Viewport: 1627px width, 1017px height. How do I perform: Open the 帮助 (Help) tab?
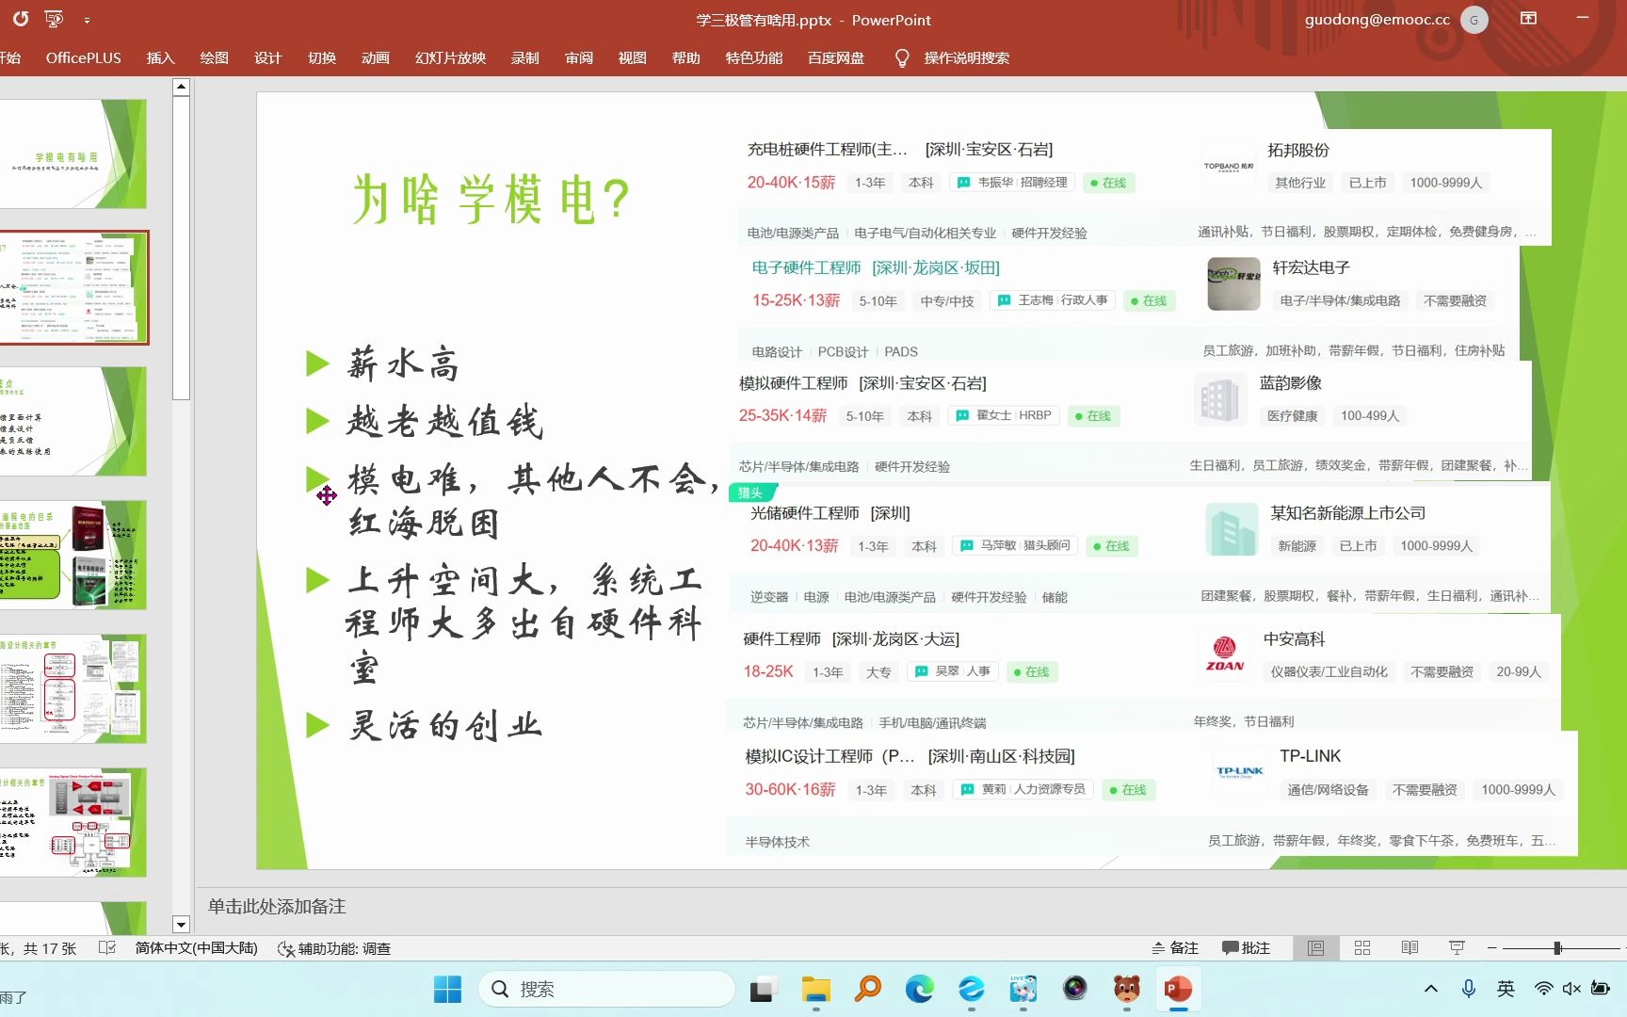point(686,58)
